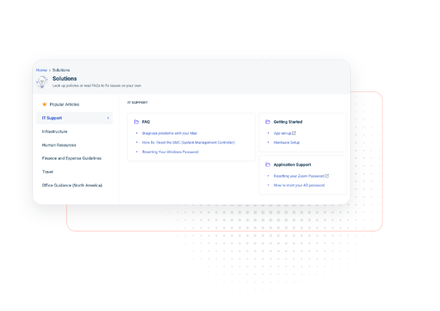Click the Home breadcrumb link
This screenshot has width=440, height=311.
pyautogui.click(x=41, y=70)
